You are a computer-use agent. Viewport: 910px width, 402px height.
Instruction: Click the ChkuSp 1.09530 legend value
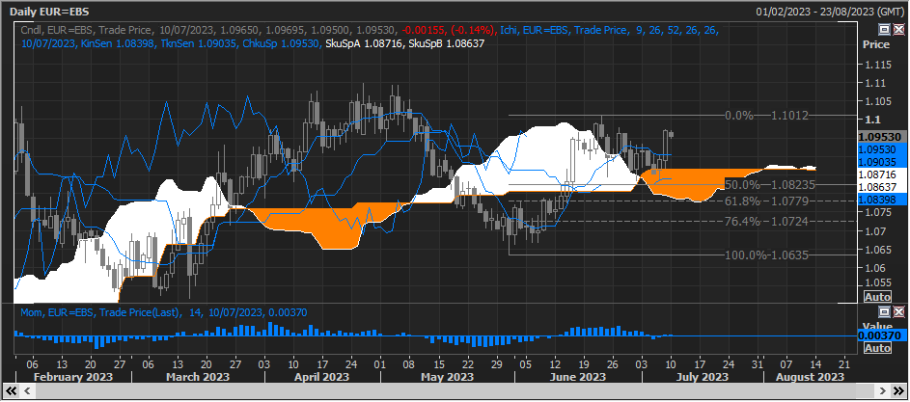(x=280, y=43)
